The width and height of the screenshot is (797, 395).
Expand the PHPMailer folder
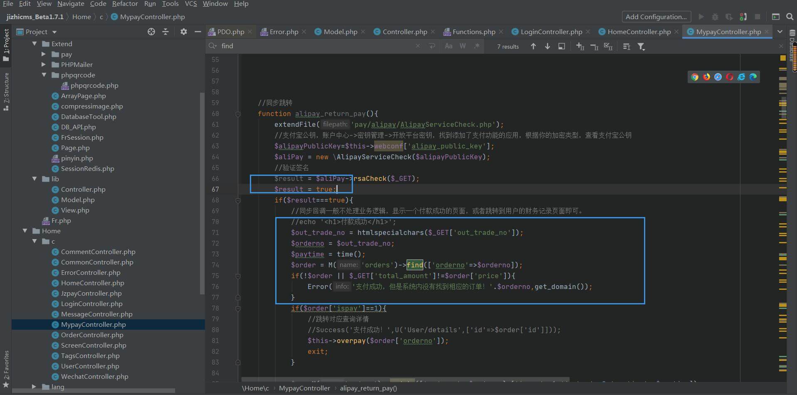(44, 64)
